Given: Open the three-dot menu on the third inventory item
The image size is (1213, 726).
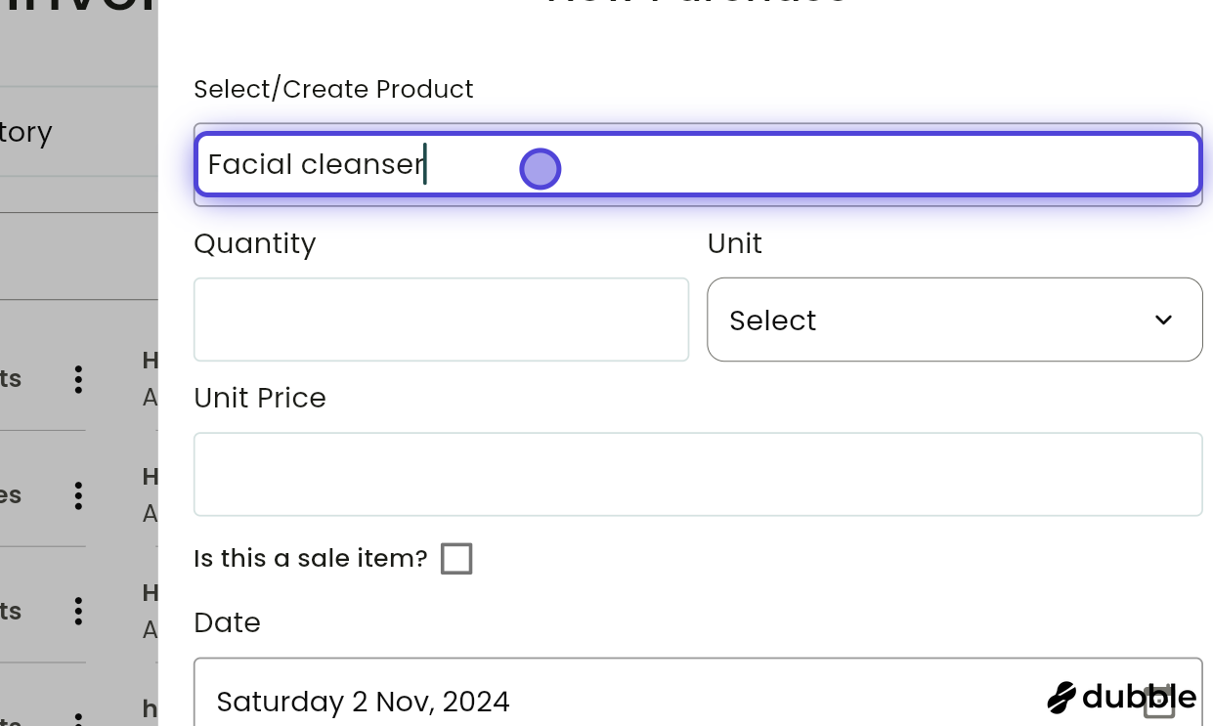Looking at the screenshot, I should tap(78, 612).
